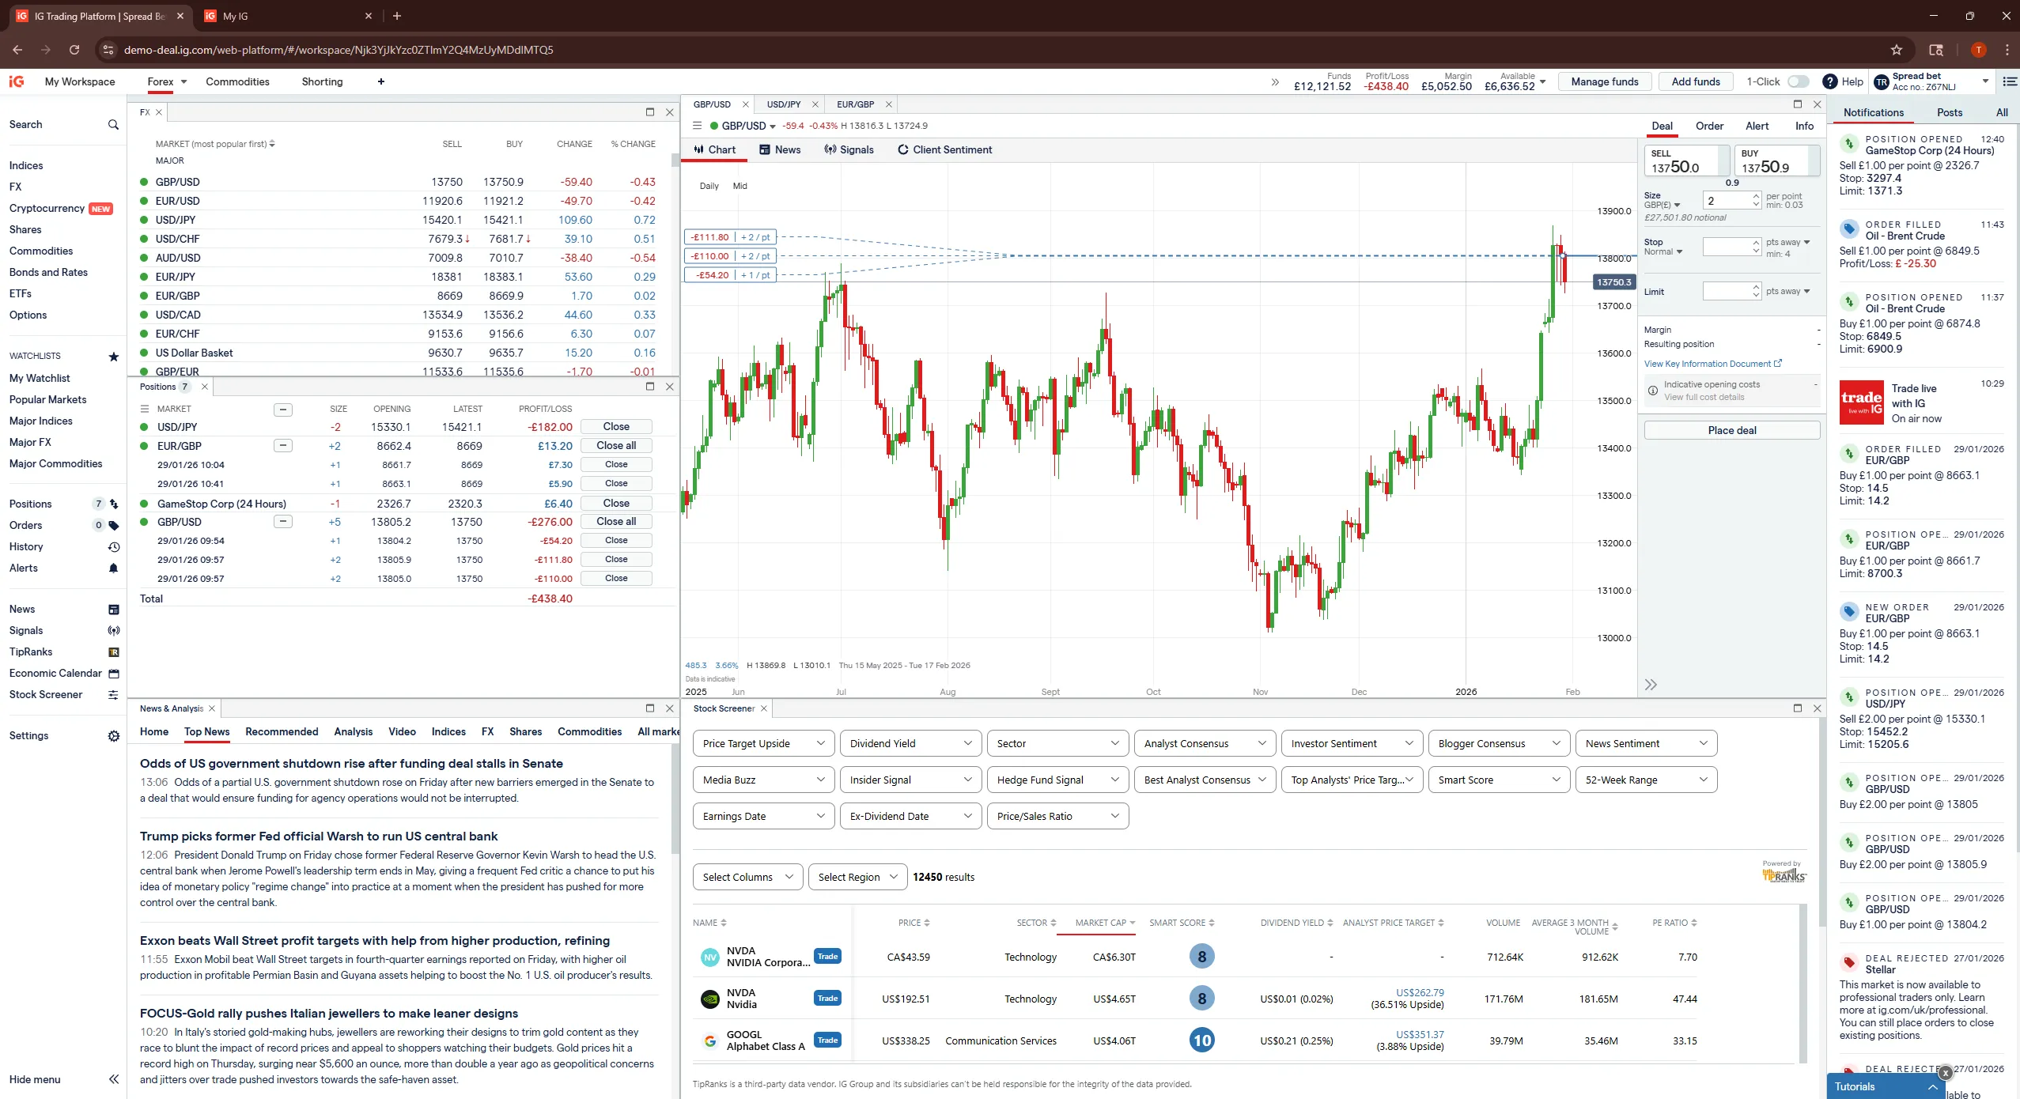Expand the Select Region dropdown
Screen dimensions: 2020x1099
(857, 877)
